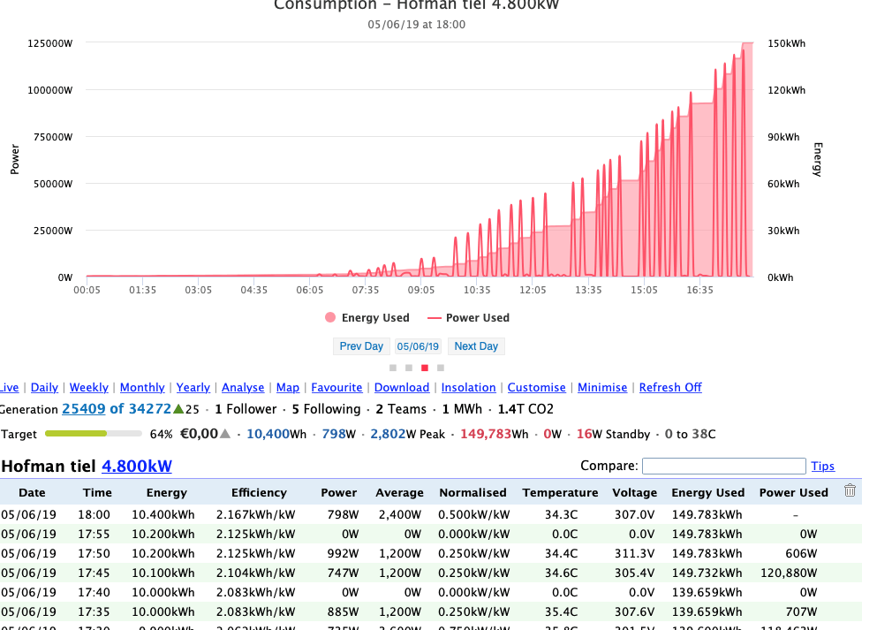The image size is (877, 630).
Task: Click the 10,400Wh generation statistic
Action: [x=276, y=434]
